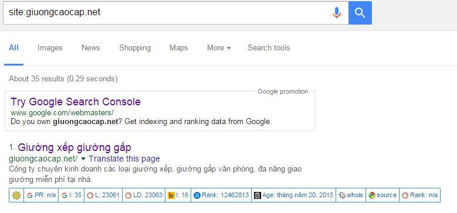Open Search tools options
This screenshot has height=213, width=457.
pos(269,48)
